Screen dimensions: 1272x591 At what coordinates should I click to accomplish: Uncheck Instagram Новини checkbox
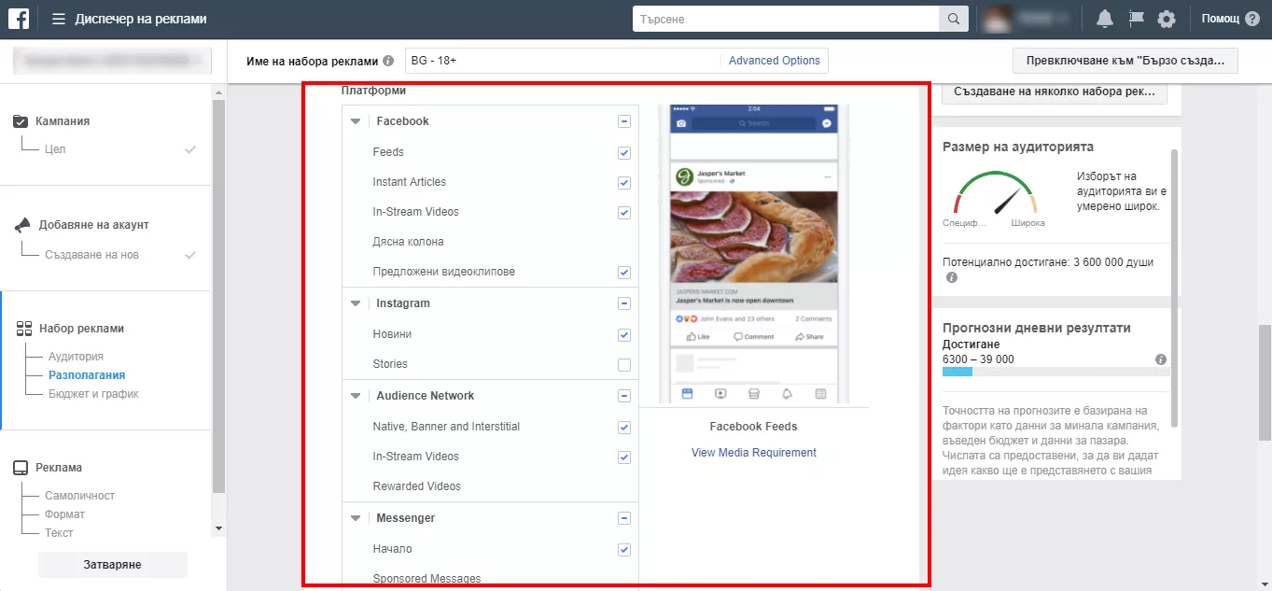click(x=624, y=335)
